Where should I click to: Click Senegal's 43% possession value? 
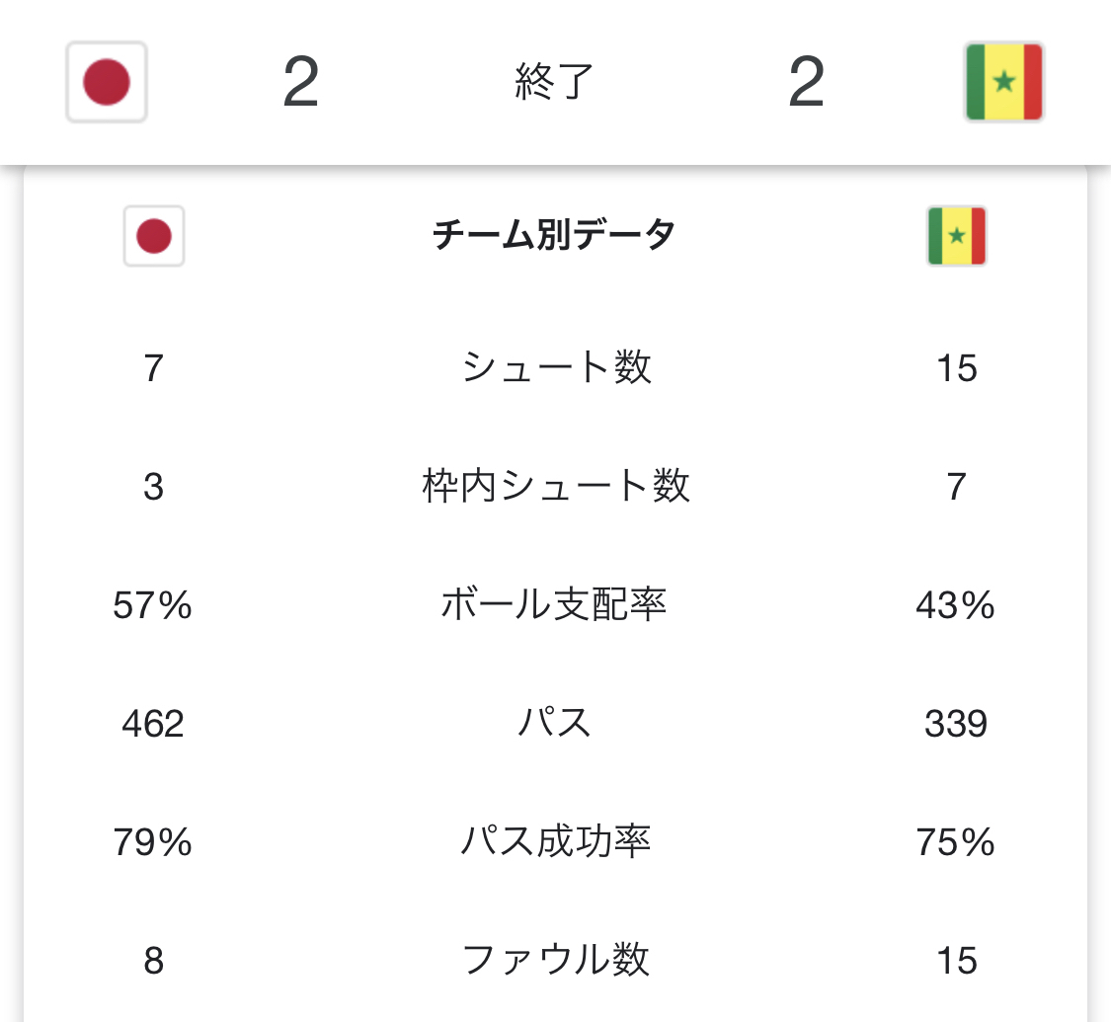[955, 605]
